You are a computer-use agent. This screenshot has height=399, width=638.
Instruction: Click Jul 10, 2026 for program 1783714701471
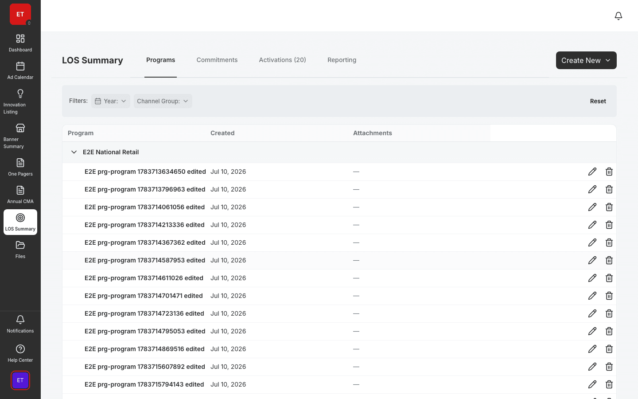[x=228, y=296]
